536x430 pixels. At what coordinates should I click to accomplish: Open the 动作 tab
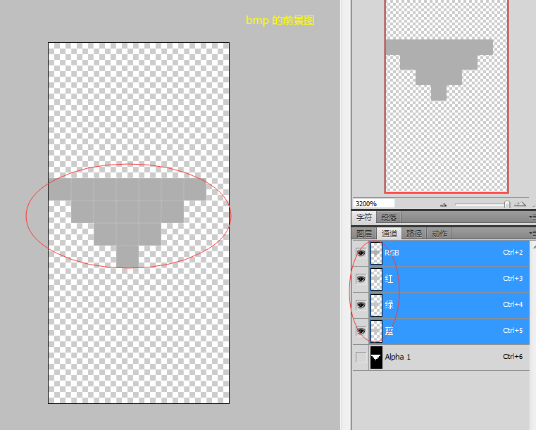(x=440, y=234)
